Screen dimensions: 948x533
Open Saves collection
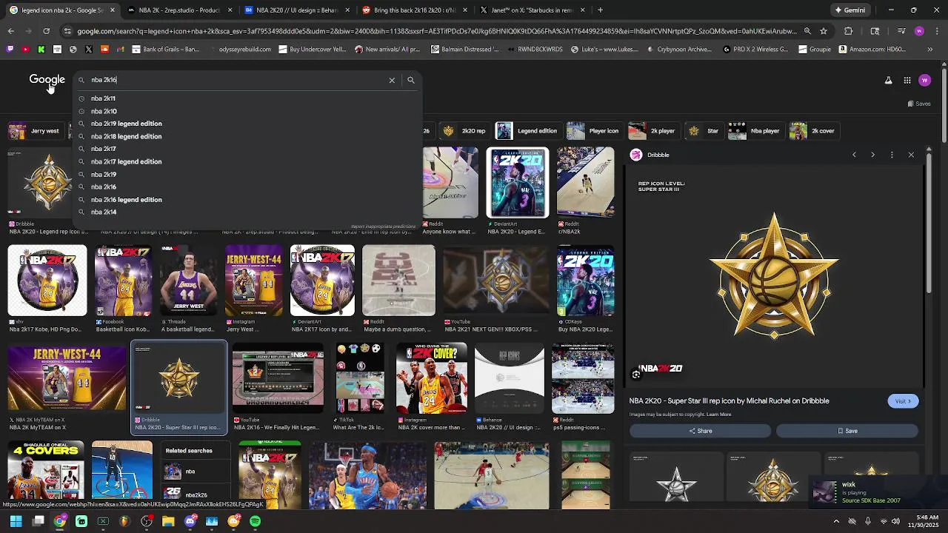[x=919, y=104]
